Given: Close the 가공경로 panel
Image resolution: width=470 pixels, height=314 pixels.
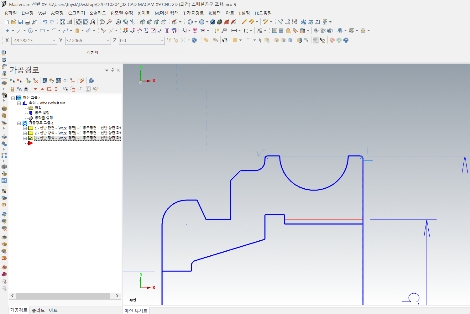Looking at the screenshot, I should (x=118, y=70).
